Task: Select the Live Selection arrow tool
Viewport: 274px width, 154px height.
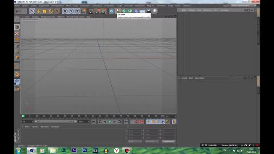Action: 32,11
